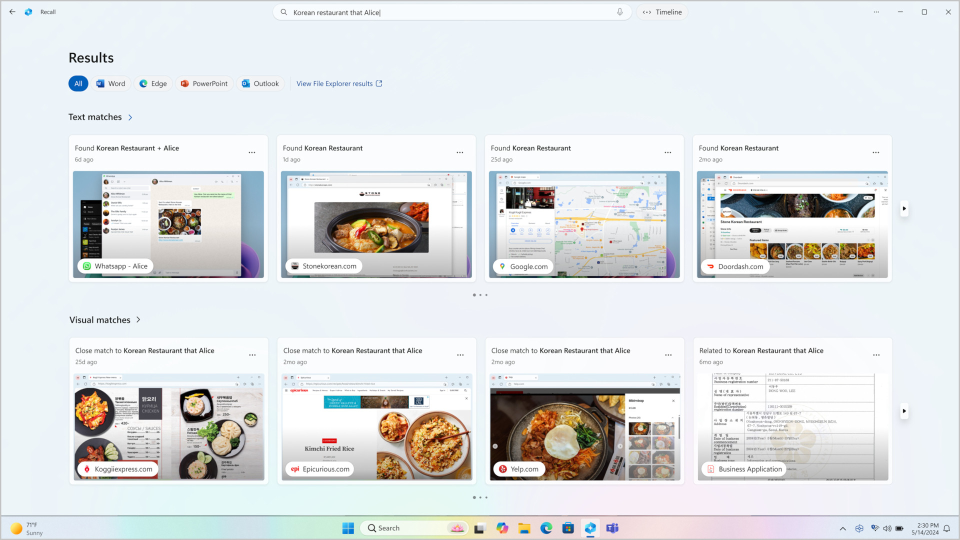Click next carousel arrow for Text matches
The image size is (960, 540).
904,208
